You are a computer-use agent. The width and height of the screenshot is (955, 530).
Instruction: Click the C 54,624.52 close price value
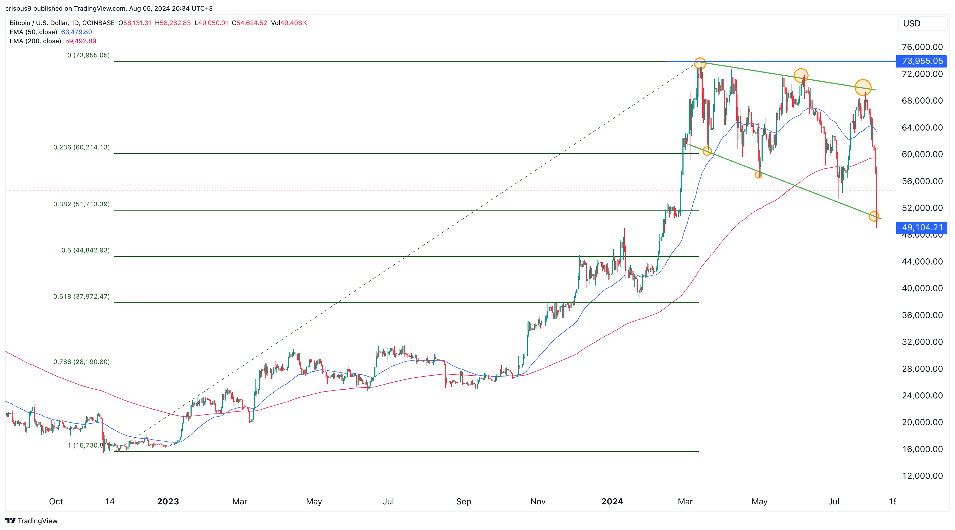pos(250,23)
